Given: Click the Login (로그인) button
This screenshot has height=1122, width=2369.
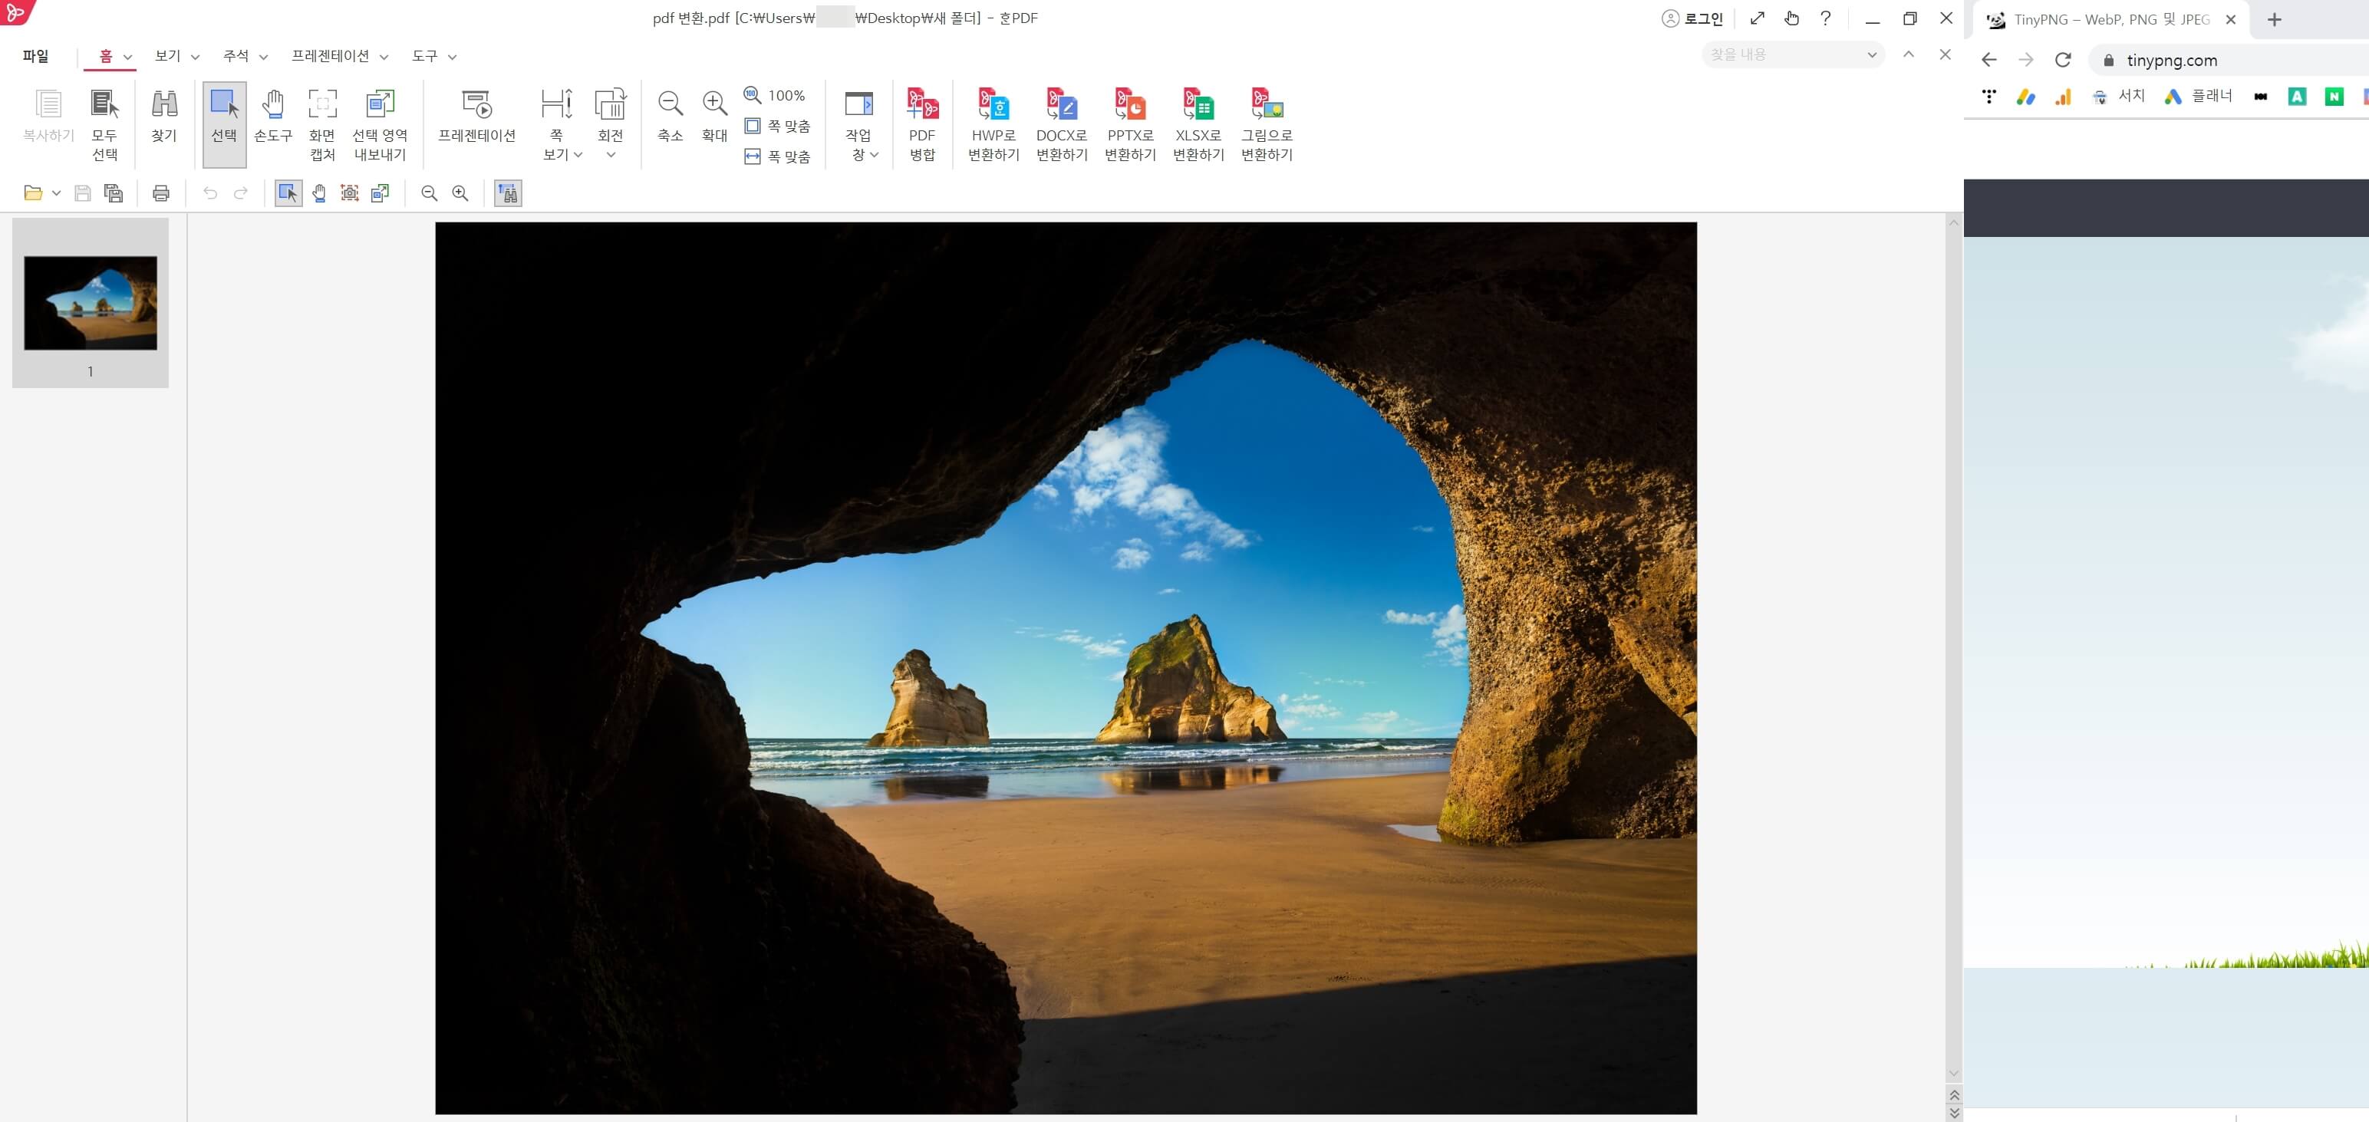Looking at the screenshot, I should [1693, 18].
